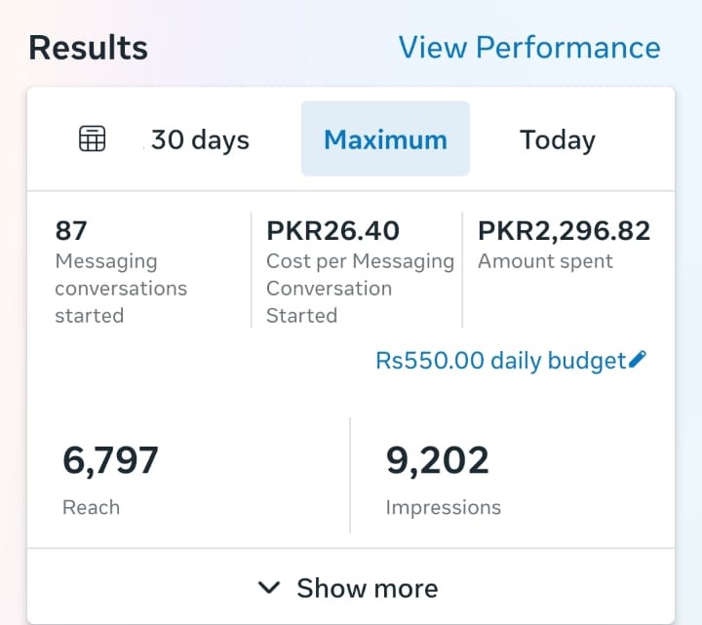Select the Reach label text
702x625 pixels.
(91, 507)
